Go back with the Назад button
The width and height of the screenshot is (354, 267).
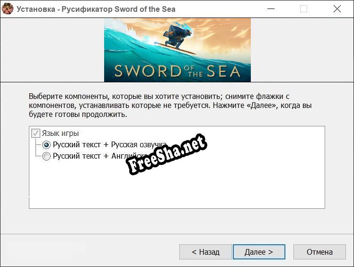(205, 252)
